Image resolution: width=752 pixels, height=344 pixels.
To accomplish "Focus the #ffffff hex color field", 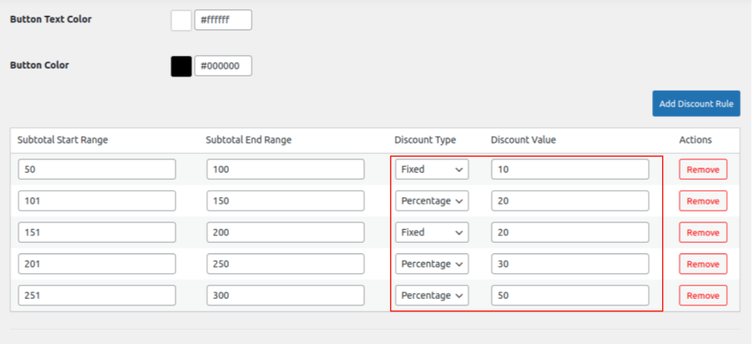I will pyautogui.click(x=223, y=20).
